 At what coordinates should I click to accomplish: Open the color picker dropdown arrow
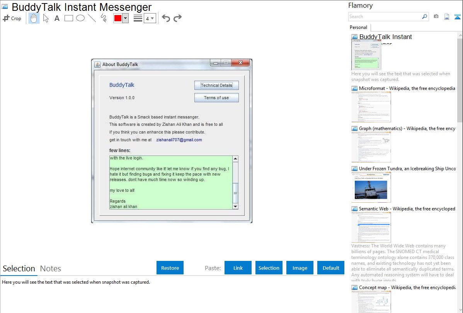point(126,18)
